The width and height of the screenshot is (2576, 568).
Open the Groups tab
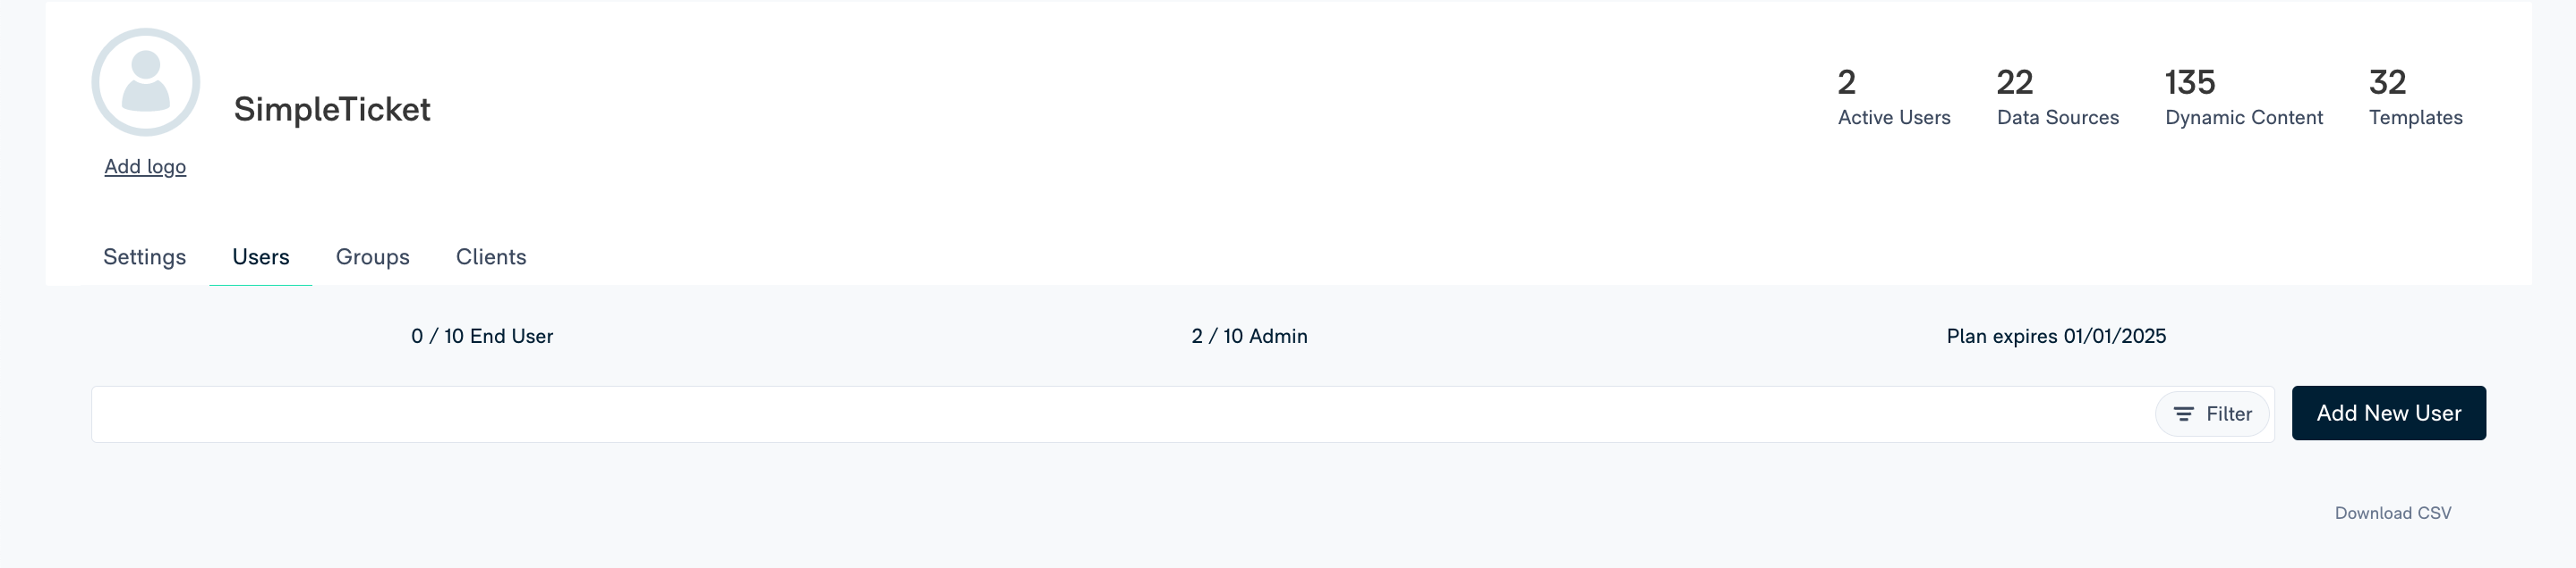372,256
